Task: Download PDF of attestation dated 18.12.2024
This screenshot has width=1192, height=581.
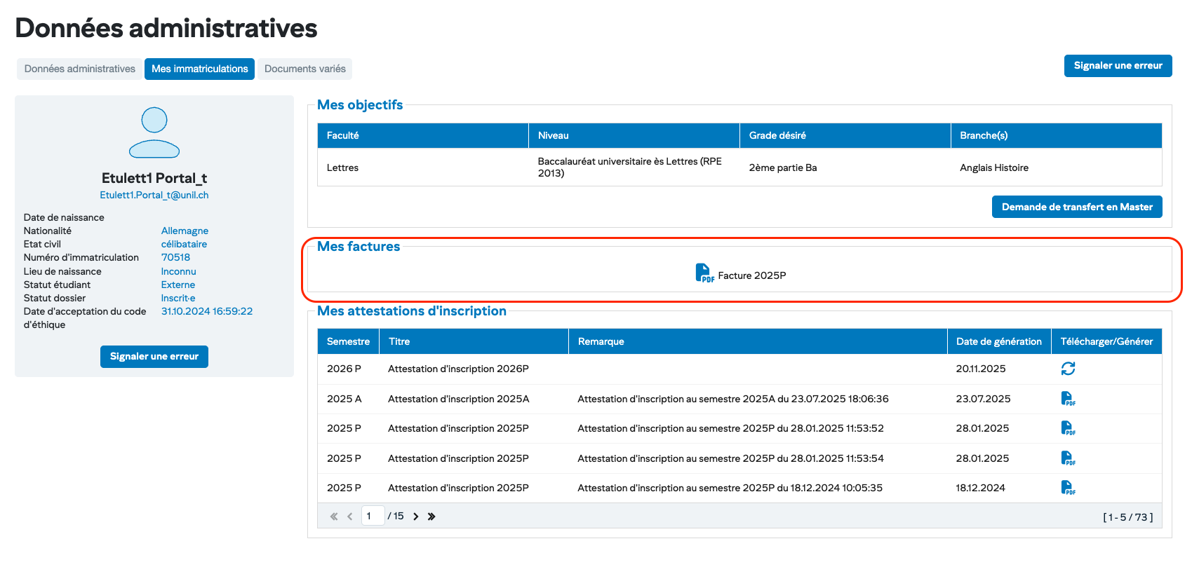Action: click(x=1068, y=488)
